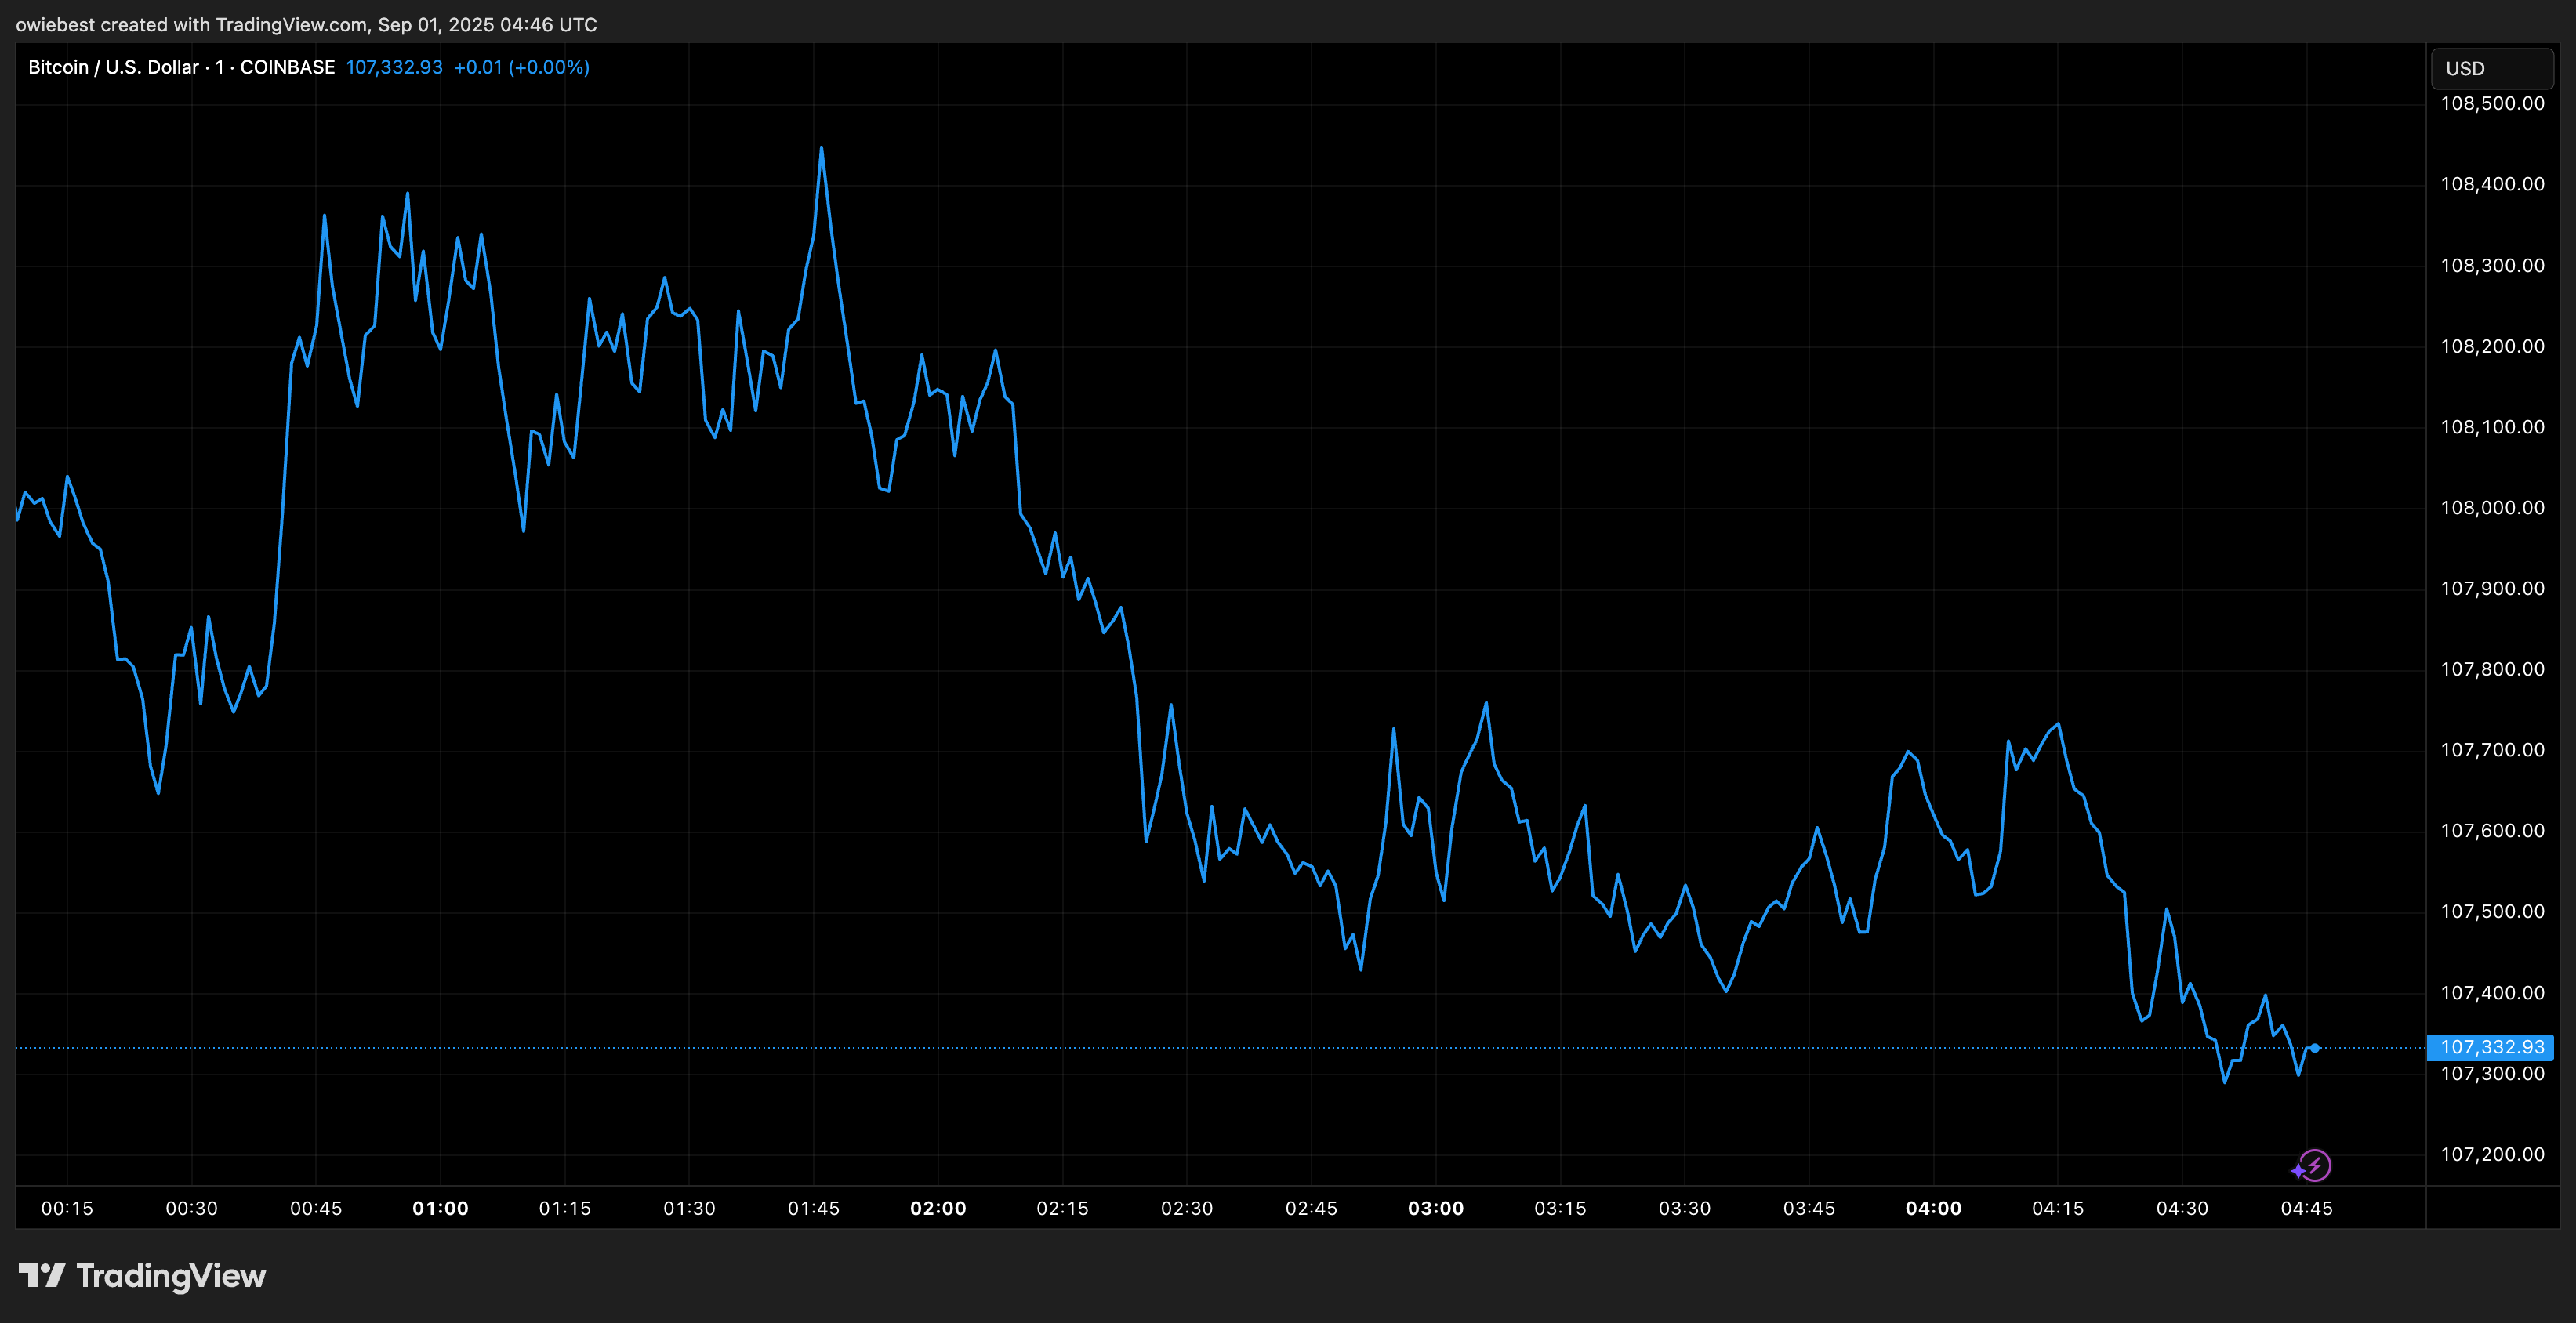
Task: Click the COINBASE exchange name in the legend
Action: (x=287, y=67)
